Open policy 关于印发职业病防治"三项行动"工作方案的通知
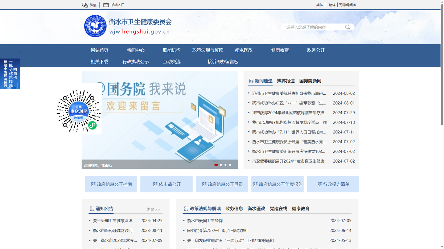Viewport: 444px width, 249px height. (230, 240)
